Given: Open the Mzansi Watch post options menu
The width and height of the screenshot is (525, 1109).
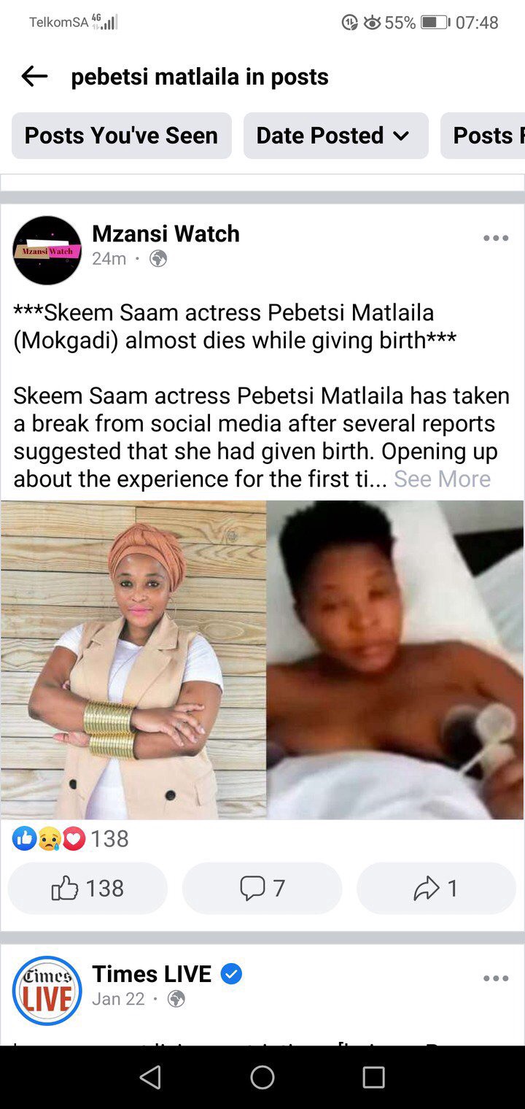Looking at the screenshot, I should click(496, 238).
